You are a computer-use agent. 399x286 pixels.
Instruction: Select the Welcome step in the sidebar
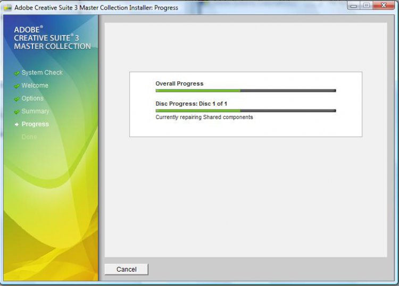point(35,86)
